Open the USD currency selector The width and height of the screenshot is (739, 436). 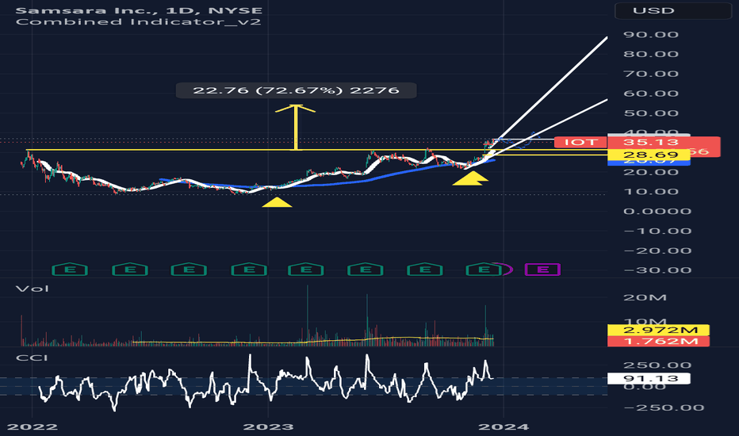[673, 10]
